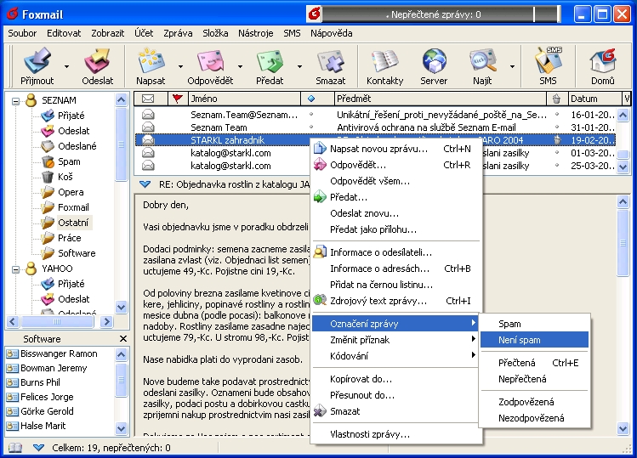Open the Foxmail folder in tree
This screenshot has width=637, height=458.
click(x=73, y=207)
